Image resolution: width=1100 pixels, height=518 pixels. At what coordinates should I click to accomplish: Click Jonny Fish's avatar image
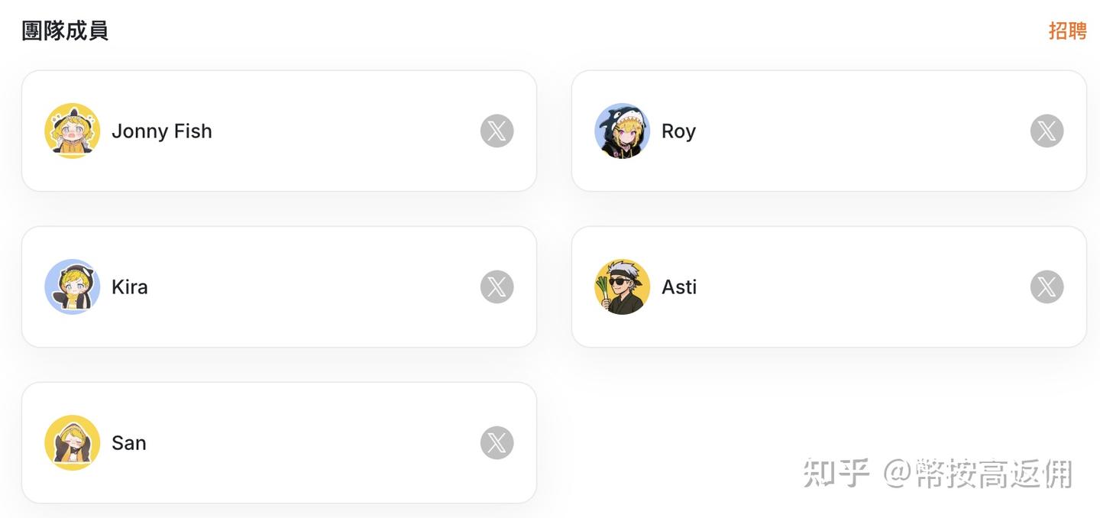73,131
